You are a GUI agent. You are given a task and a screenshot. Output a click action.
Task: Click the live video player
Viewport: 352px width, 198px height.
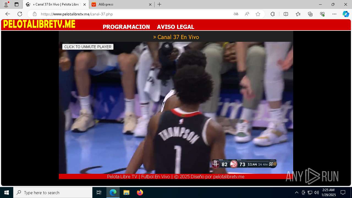point(176,108)
